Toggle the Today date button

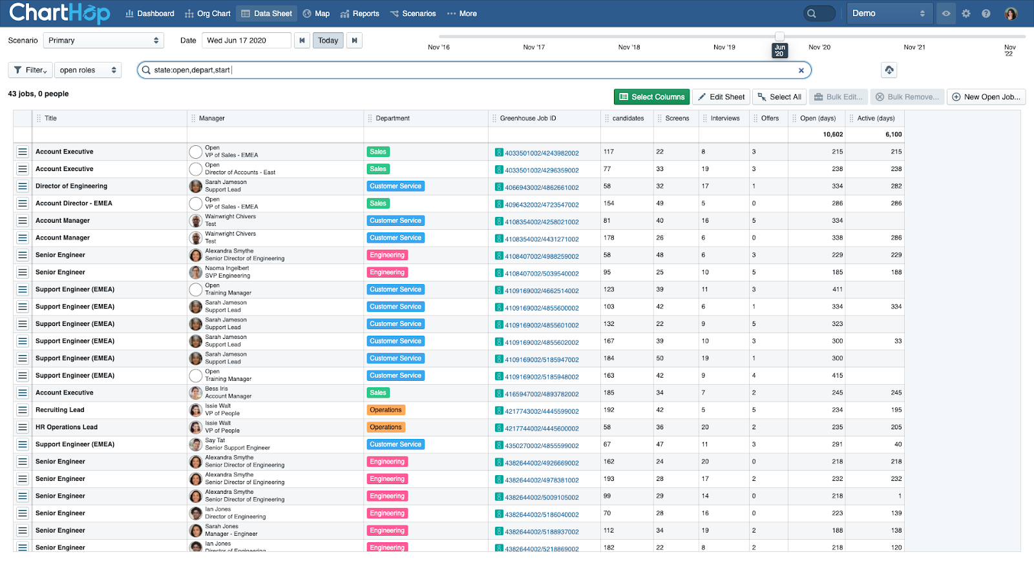point(328,41)
